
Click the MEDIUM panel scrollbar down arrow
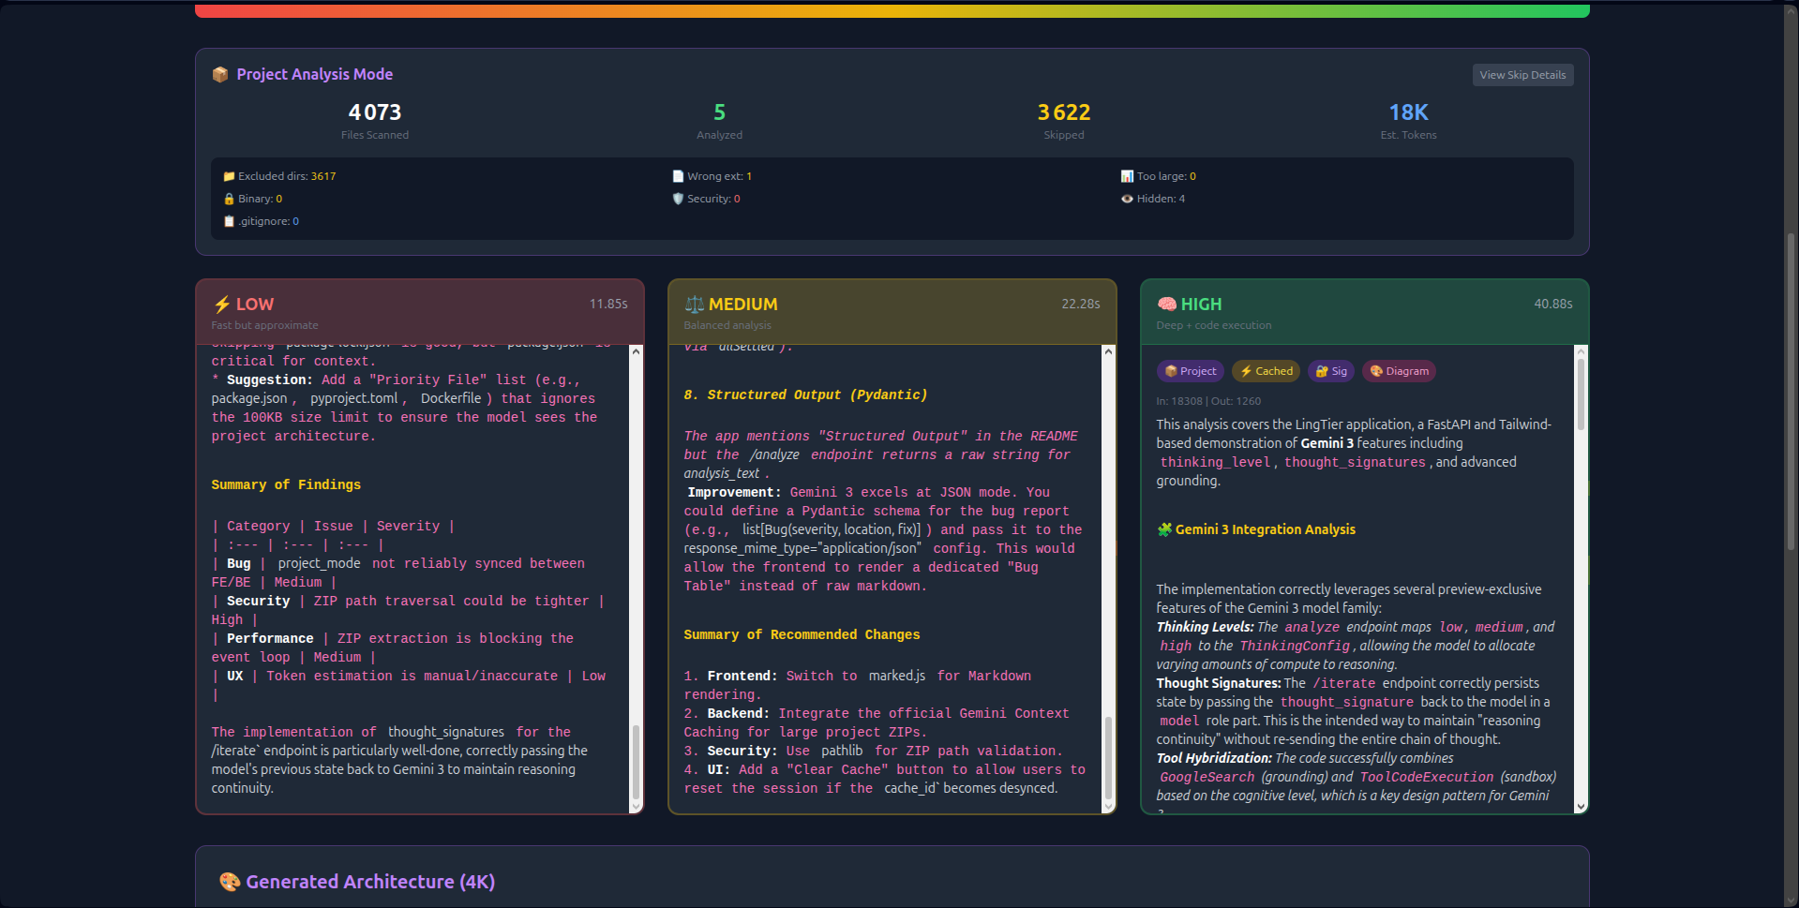tap(1108, 806)
